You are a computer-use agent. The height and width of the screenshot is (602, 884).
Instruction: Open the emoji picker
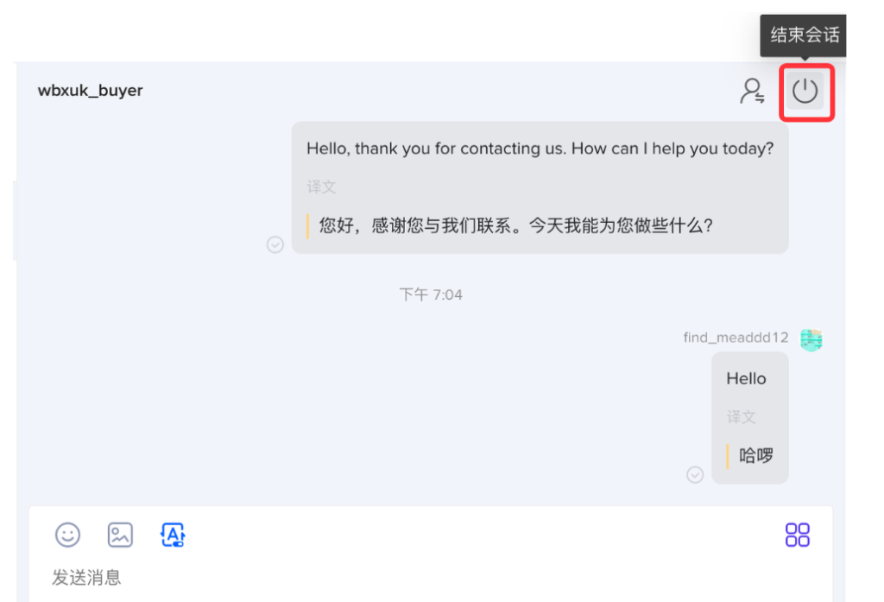[x=67, y=535]
